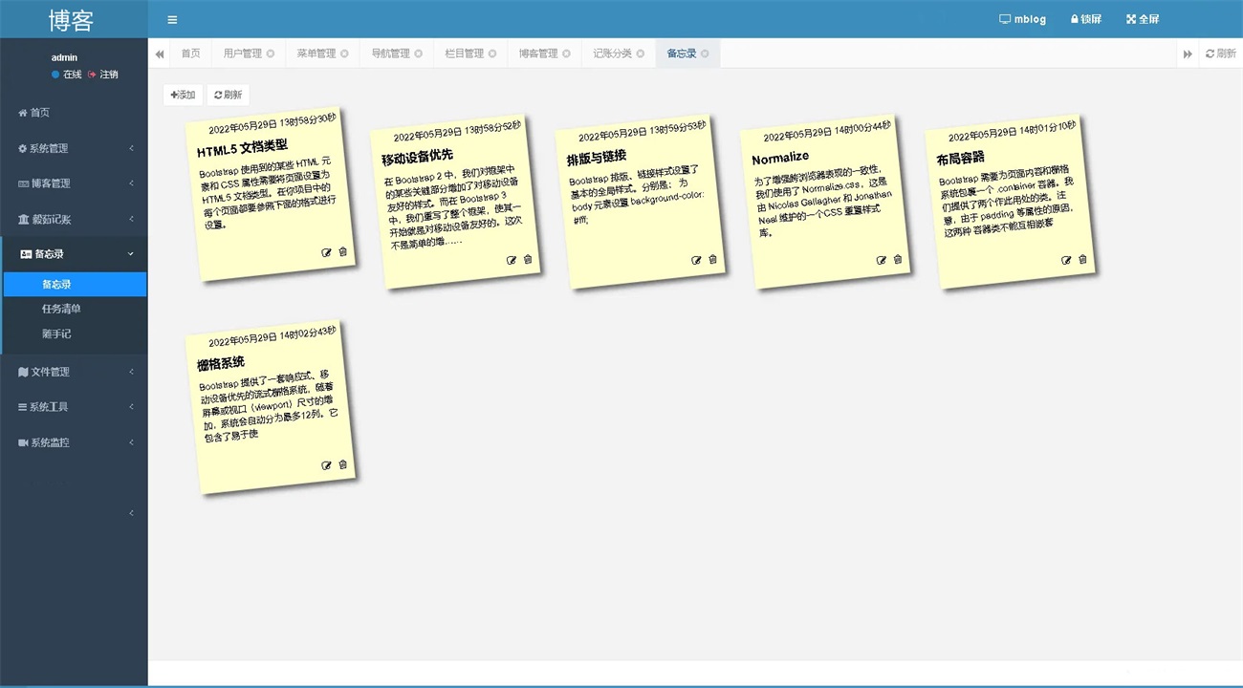1243x688 pixels.
Task: Click the 添加 button
Action: point(183,95)
